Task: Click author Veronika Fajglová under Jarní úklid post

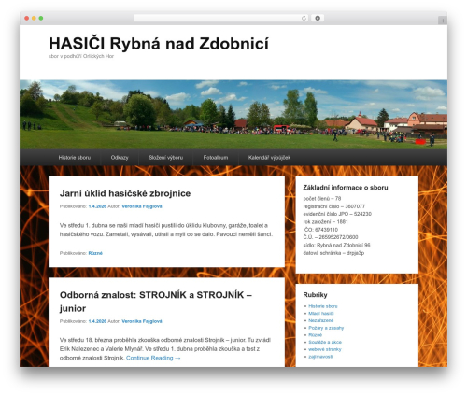Action: pos(142,206)
